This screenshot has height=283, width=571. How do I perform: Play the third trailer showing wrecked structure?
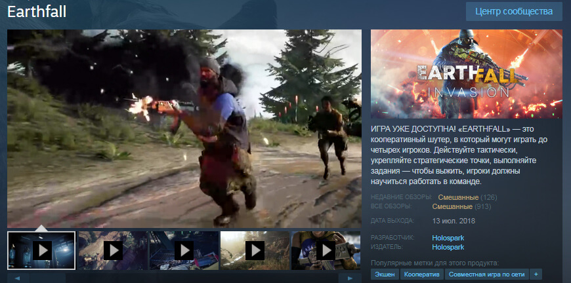coord(184,250)
